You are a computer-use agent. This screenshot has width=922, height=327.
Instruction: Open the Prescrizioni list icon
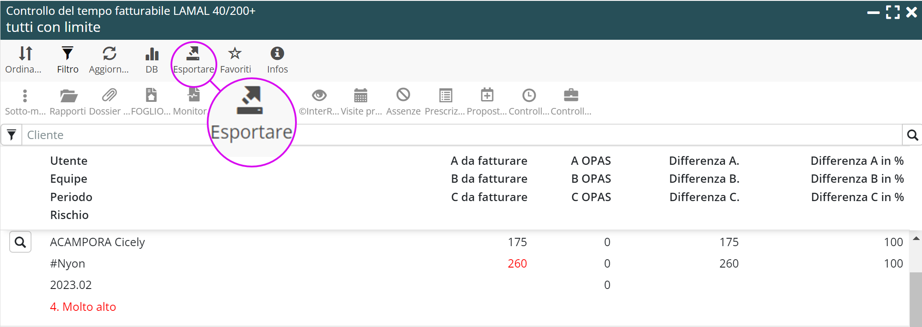(445, 96)
